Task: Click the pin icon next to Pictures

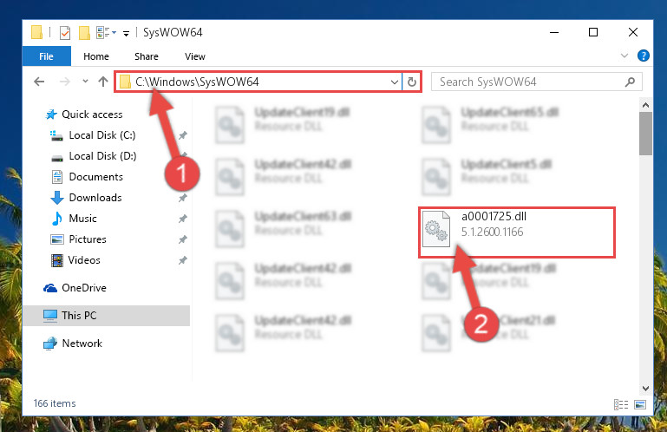Action: [x=182, y=239]
